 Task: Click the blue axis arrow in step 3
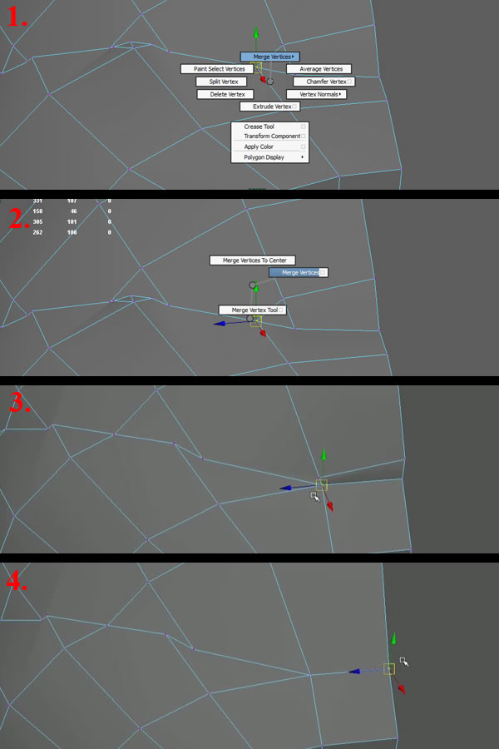tap(284, 489)
